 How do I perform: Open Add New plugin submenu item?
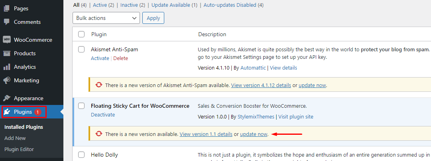tap(15, 138)
